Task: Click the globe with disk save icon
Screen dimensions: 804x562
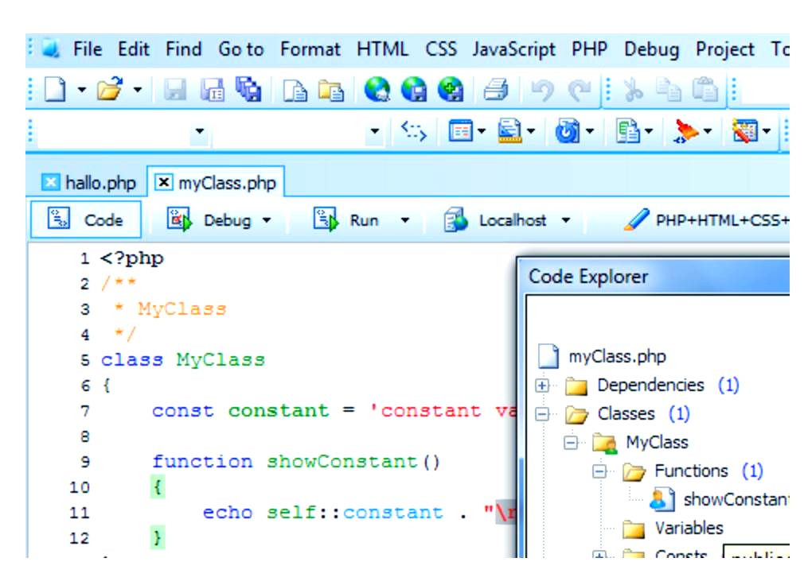Action: (x=414, y=89)
